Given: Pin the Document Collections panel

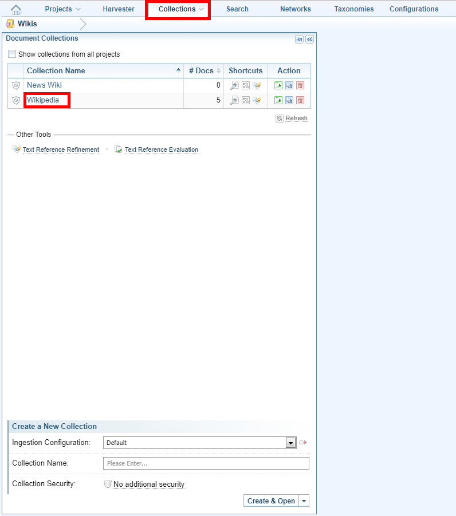Looking at the screenshot, I should coord(299,39).
